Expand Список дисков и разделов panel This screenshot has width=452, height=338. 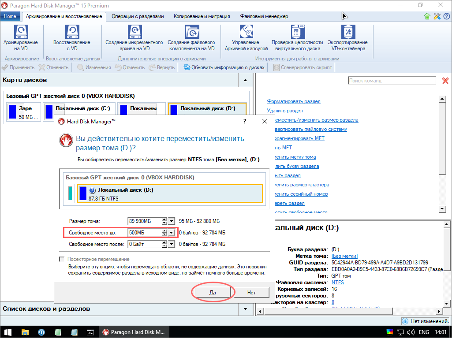pos(245,309)
